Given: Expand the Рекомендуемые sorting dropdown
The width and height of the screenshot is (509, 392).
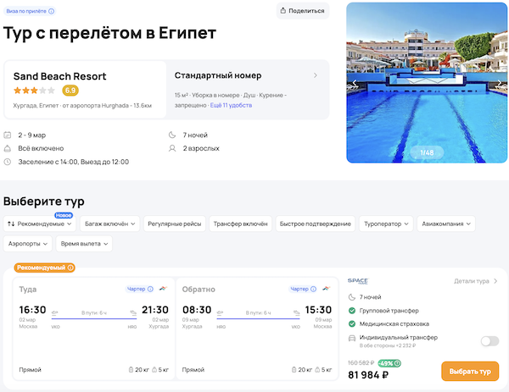Looking at the screenshot, I should tap(41, 224).
